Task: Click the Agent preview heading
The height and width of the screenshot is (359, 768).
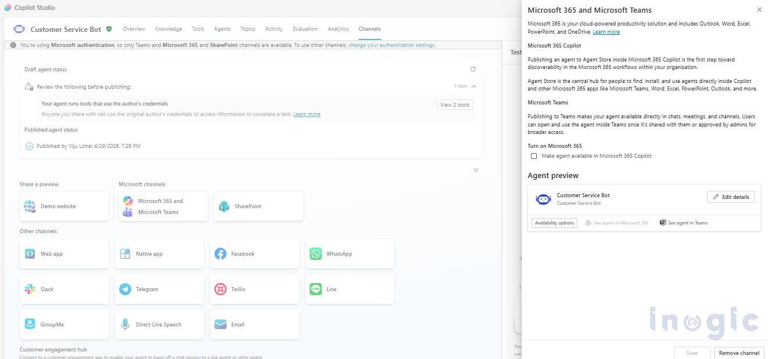Action: click(553, 175)
